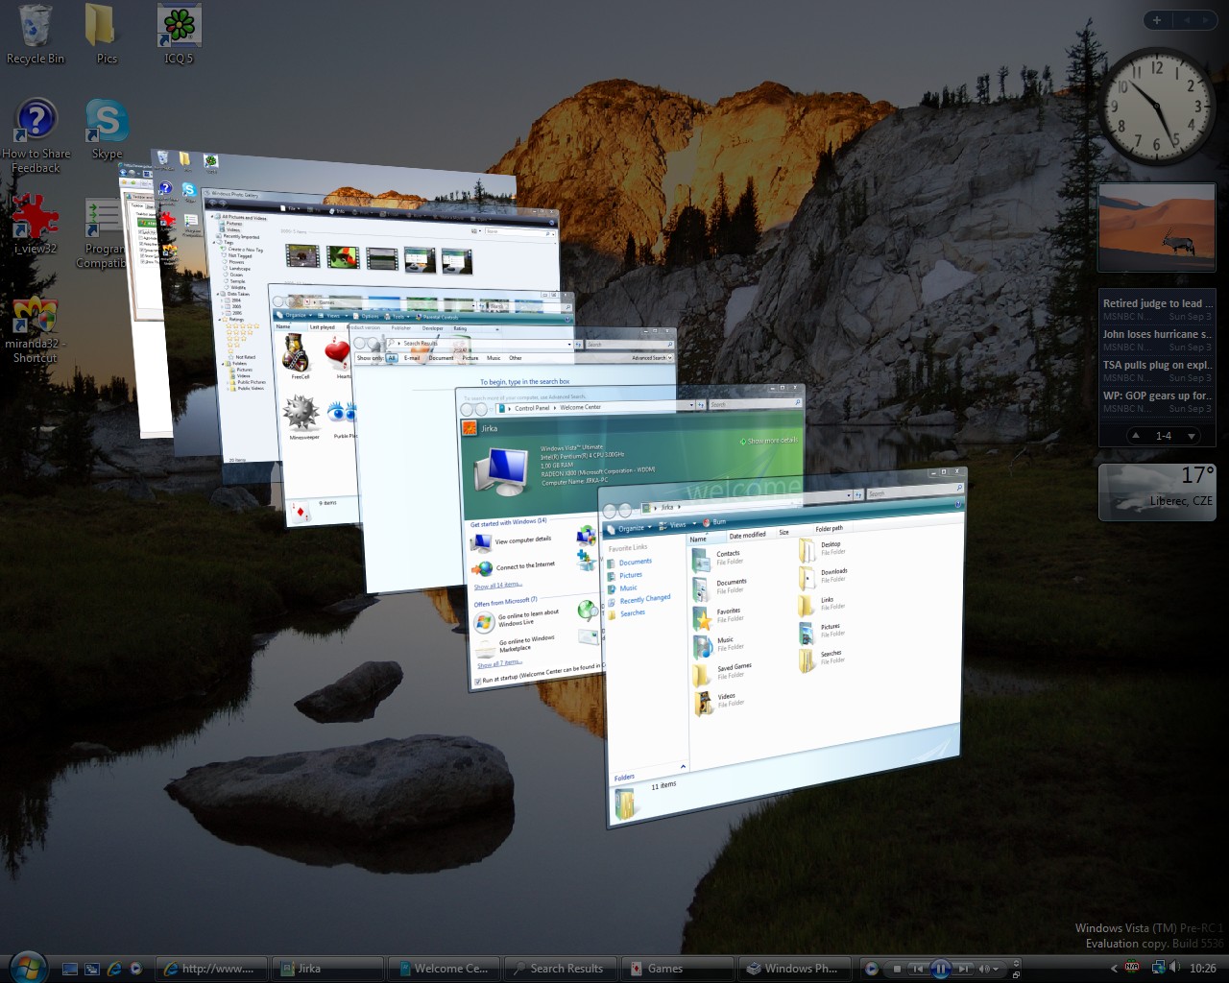This screenshot has height=983, width=1229.
Task: Switch to the Welcome Center taskbar button
Action: [444, 969]
